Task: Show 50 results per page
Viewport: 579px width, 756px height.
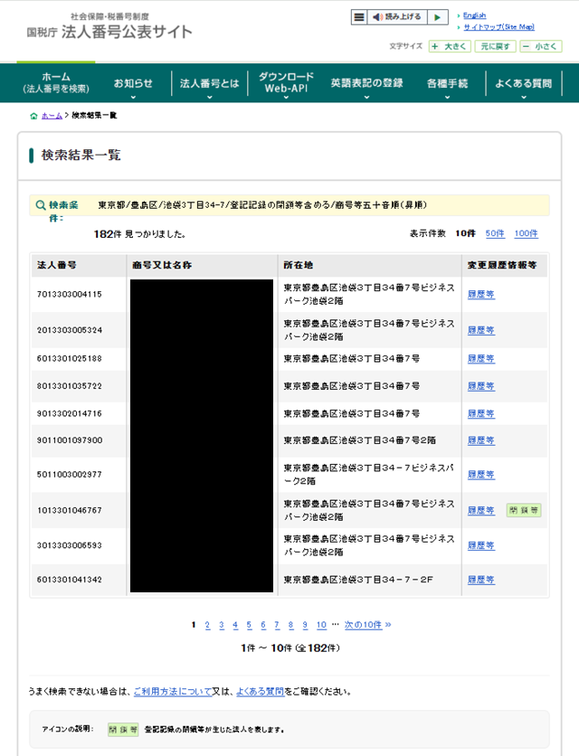Action: 495,233
